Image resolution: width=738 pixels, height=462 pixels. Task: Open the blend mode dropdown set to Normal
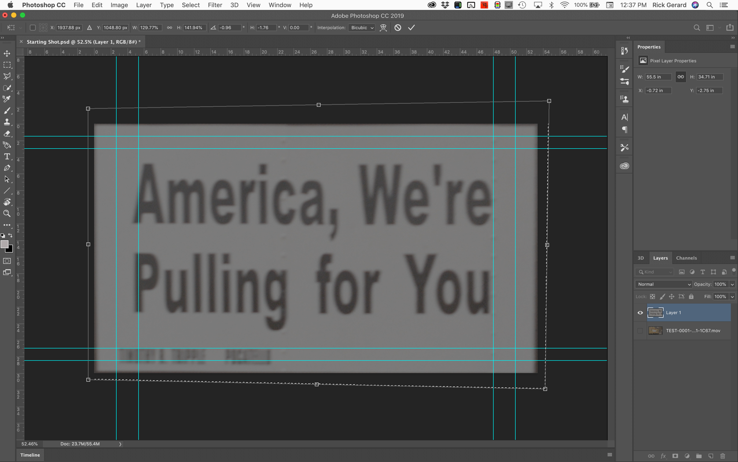(x=663, y=284)
